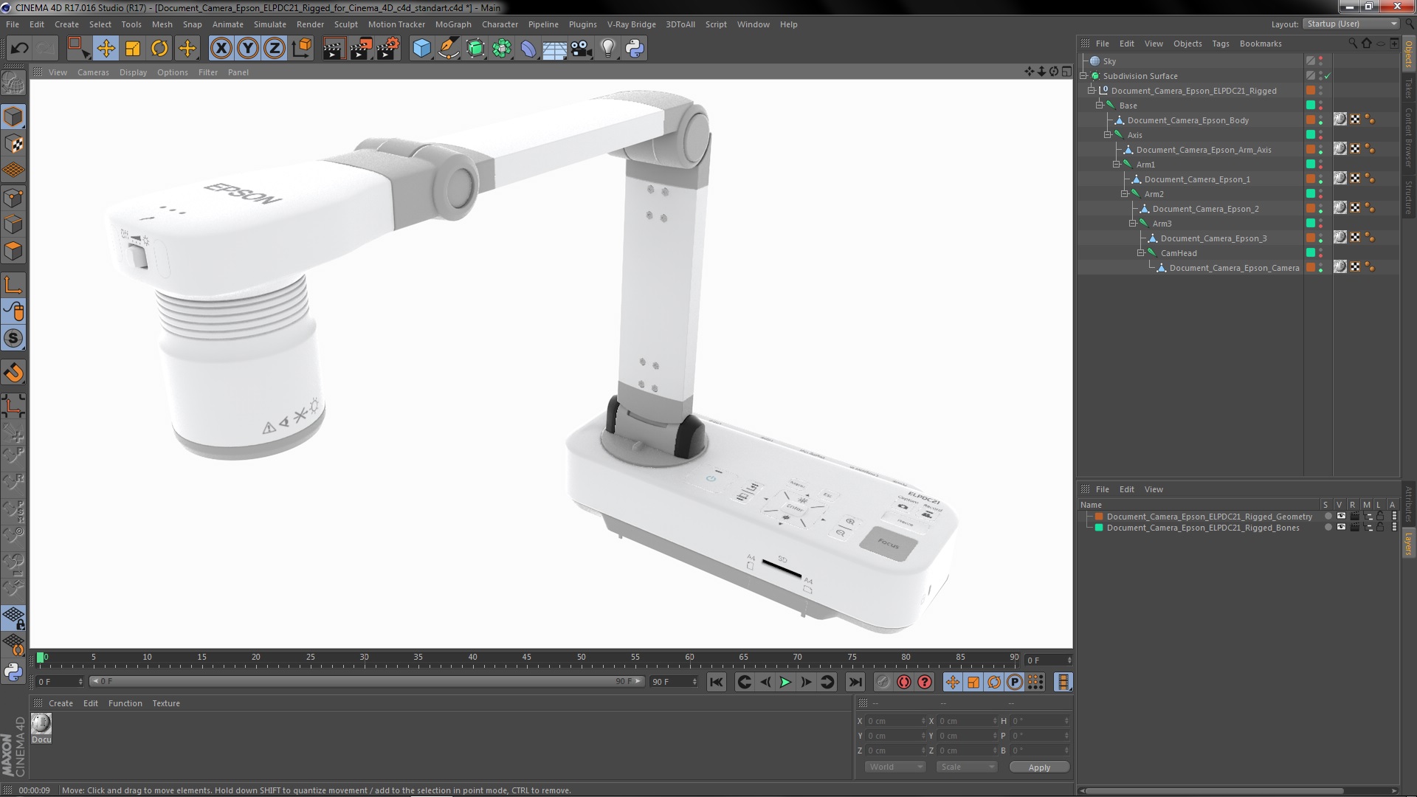Open the Content Browser vertical tab
This screenshot has width=1417, height=797.
[1409, 137]
